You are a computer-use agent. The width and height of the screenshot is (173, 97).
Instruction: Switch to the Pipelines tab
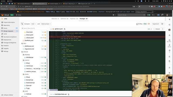click(x=74, y=19)
